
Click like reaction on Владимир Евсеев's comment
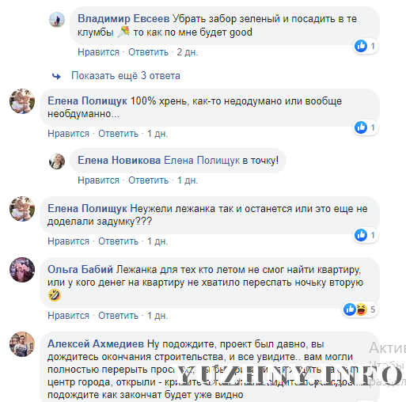tap(361, 46)
